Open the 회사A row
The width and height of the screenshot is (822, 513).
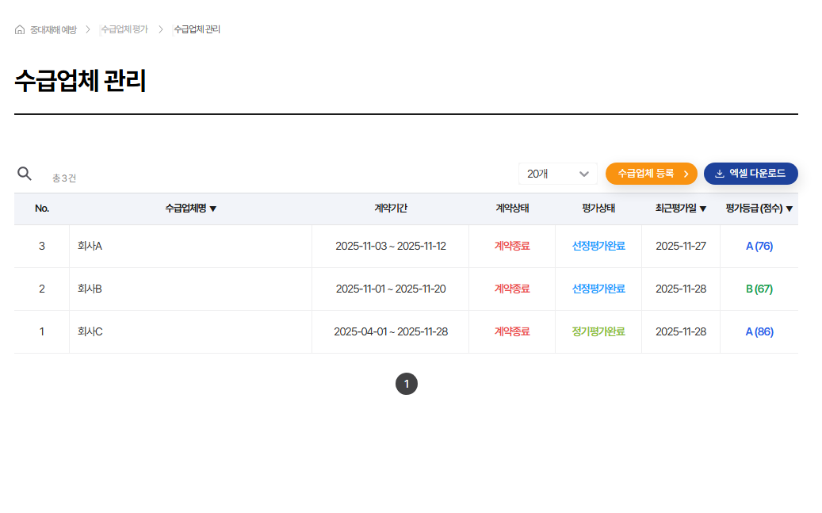[90, 247]
